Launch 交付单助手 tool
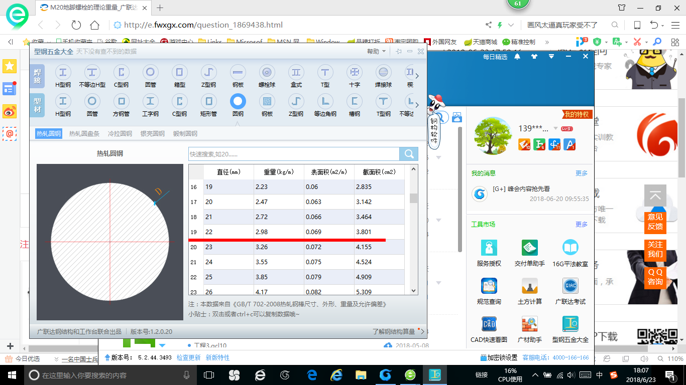The height and width of the screenshot is (385, 686). (x=530, y=253)
